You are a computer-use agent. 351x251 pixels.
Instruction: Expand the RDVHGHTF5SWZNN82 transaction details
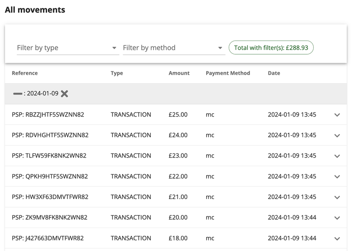click(x=337, y=135)
